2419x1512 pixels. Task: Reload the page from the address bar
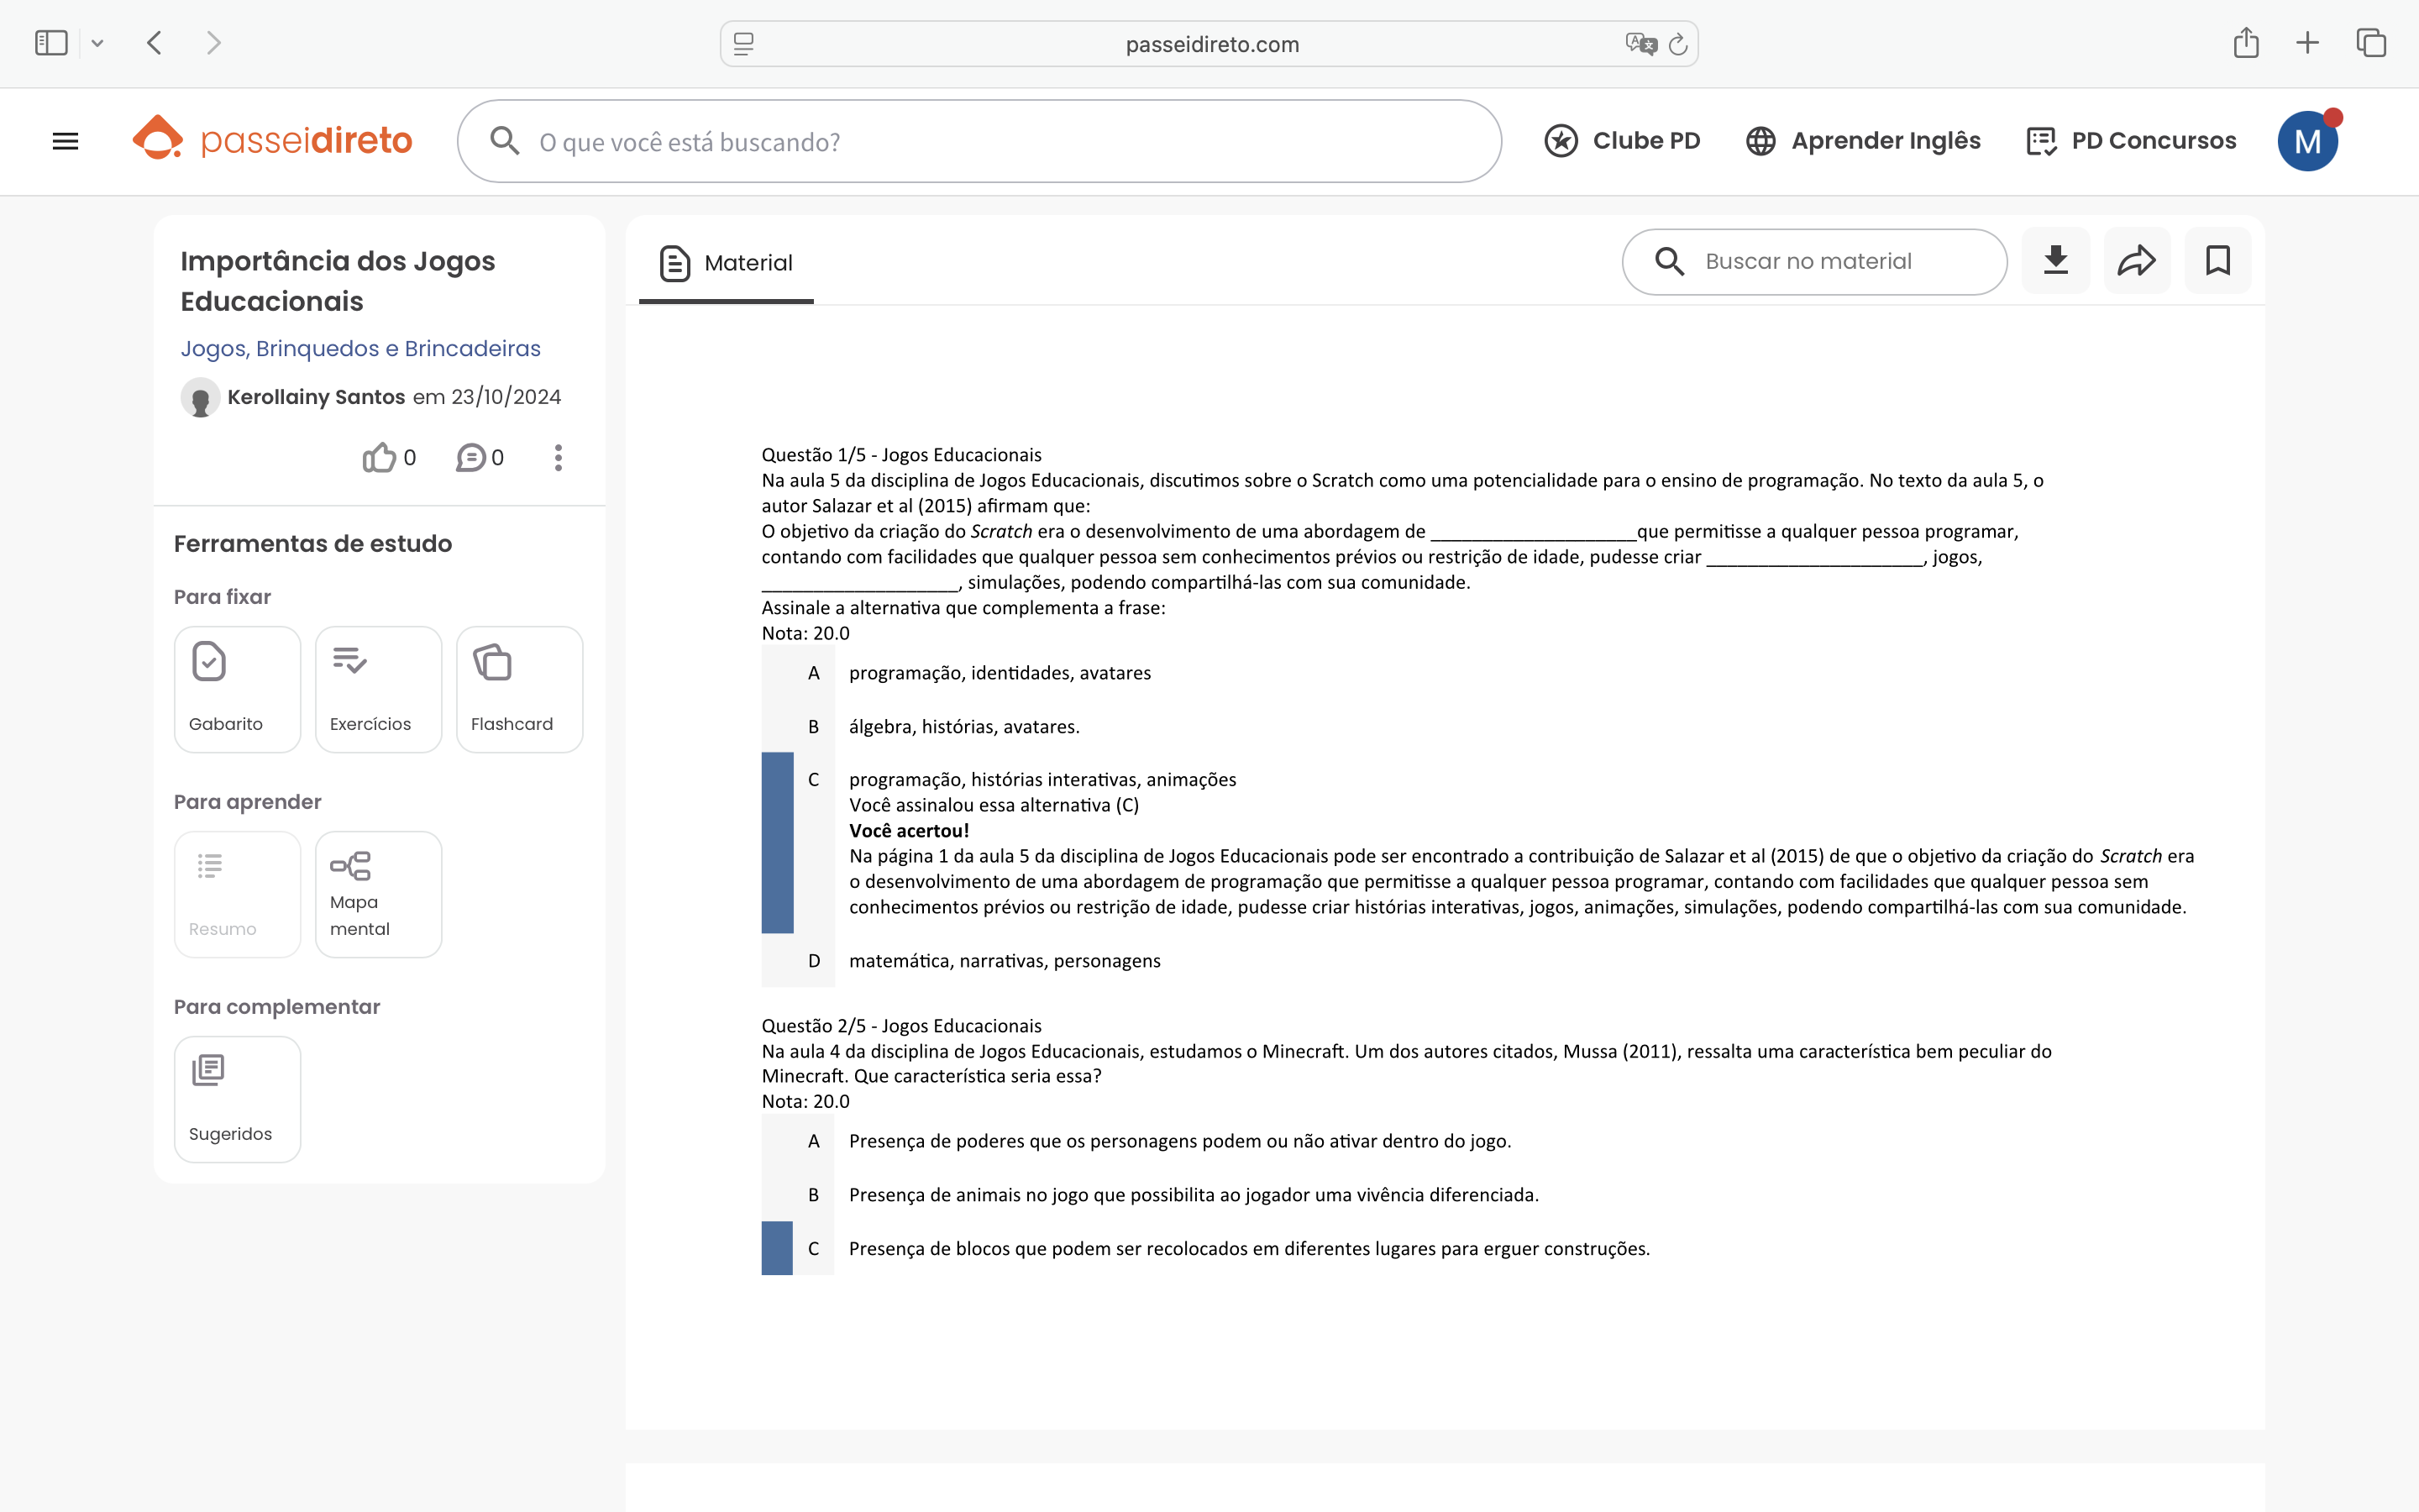1678,44
